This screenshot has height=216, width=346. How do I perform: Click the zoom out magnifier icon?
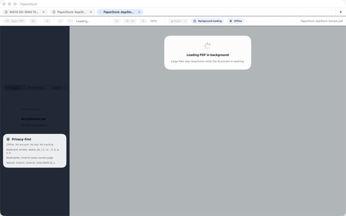[117, 21]
